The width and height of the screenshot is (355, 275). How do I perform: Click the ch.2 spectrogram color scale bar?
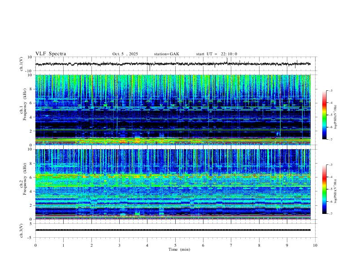(324, 189)
